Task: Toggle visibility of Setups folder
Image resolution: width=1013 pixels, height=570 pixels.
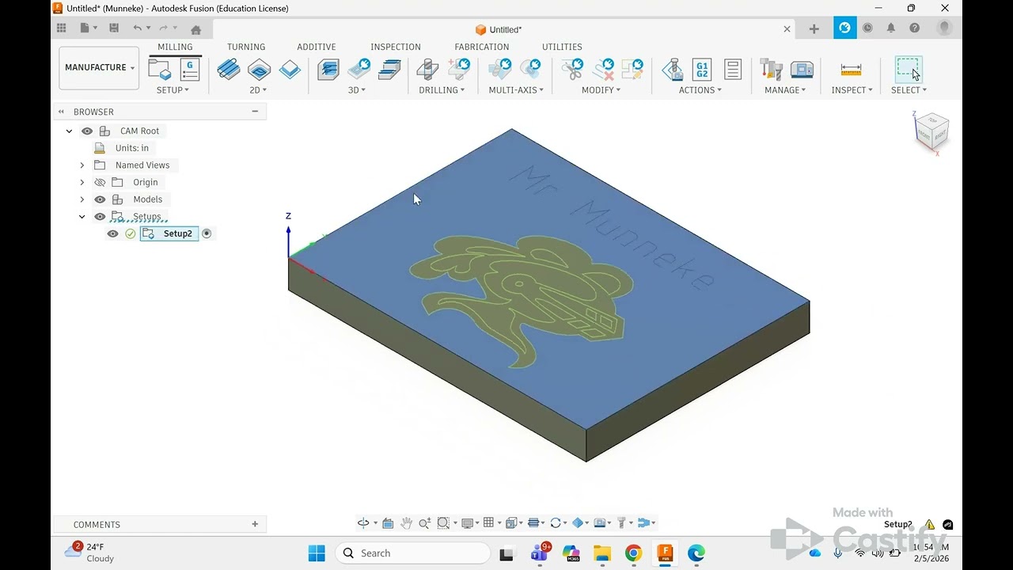Action: pos(100,217)
